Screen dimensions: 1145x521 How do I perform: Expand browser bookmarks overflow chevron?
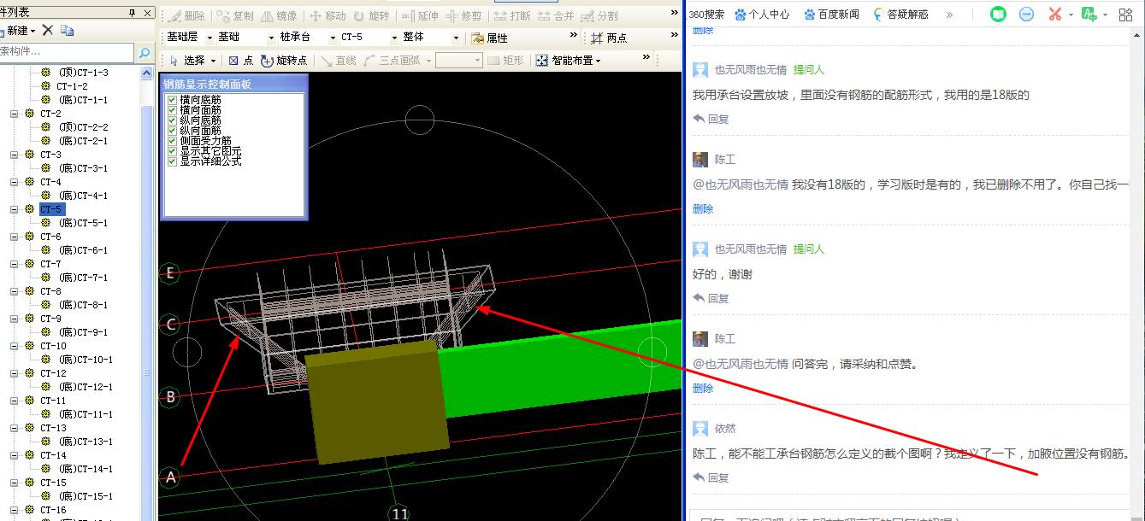[x=949, y=15]
